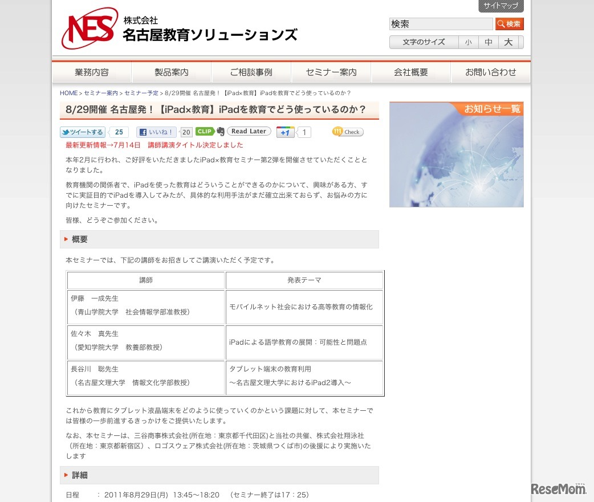
Task: Select the 発表テーマ table header cell
Action: click(304, 280)
